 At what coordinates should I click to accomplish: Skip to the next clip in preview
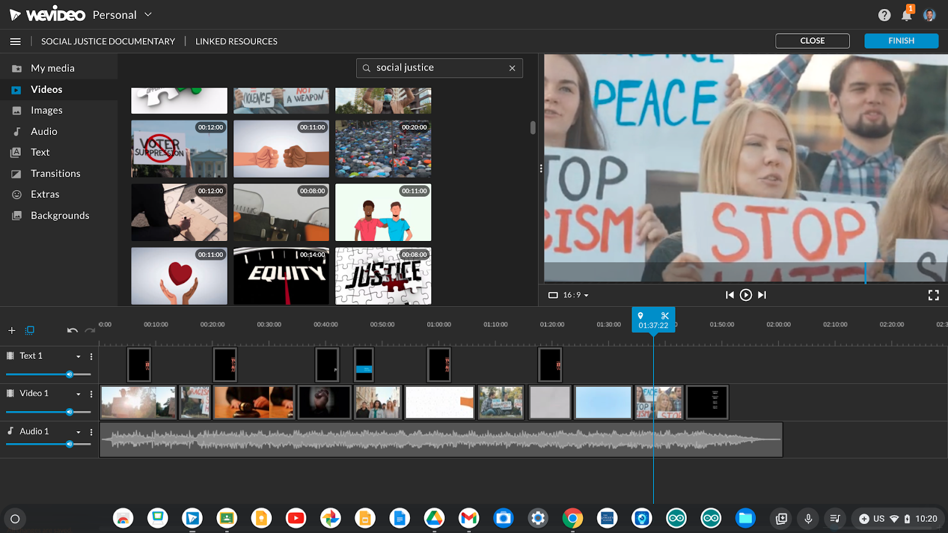(762, 295)
